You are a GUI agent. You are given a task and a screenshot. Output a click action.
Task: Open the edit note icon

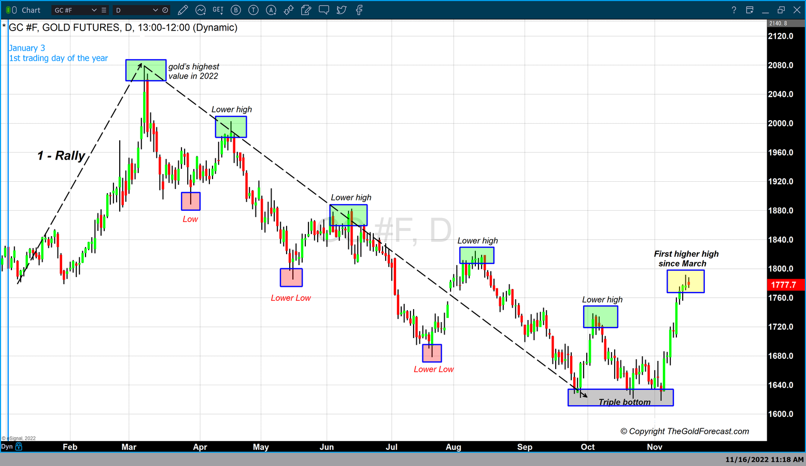click(306, 10)
